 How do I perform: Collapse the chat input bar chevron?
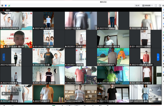tap(17, 94)
